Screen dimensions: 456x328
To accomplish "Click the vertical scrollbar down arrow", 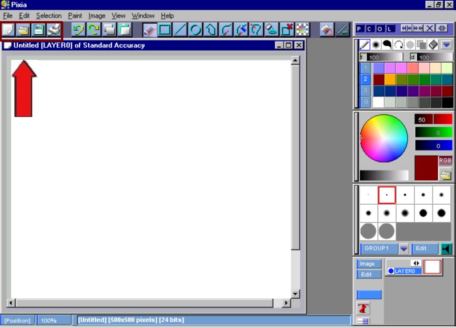I will coord(295,294).
